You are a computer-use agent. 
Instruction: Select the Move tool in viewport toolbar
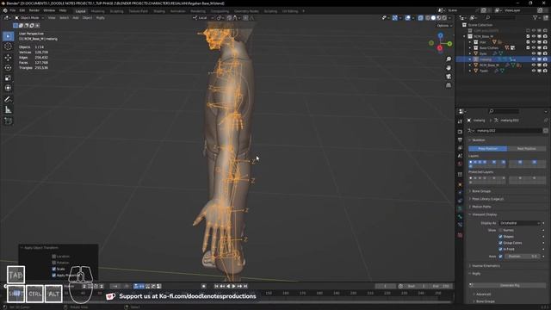[8, 58]
